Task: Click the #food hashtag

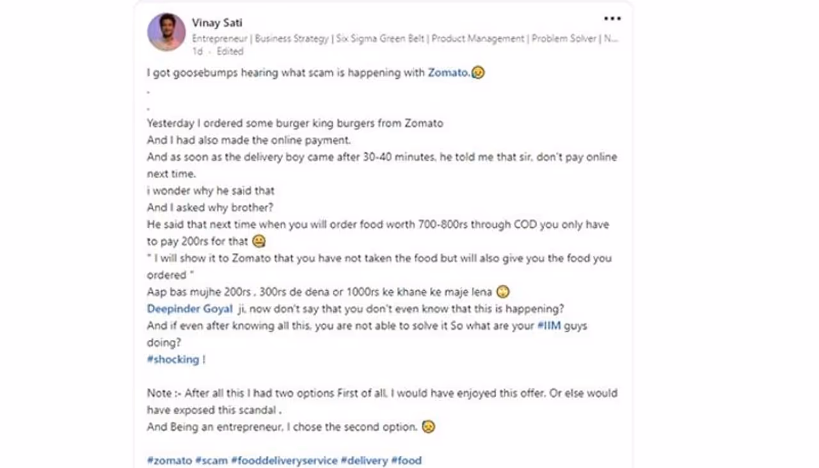Action: tap(406, 460)
